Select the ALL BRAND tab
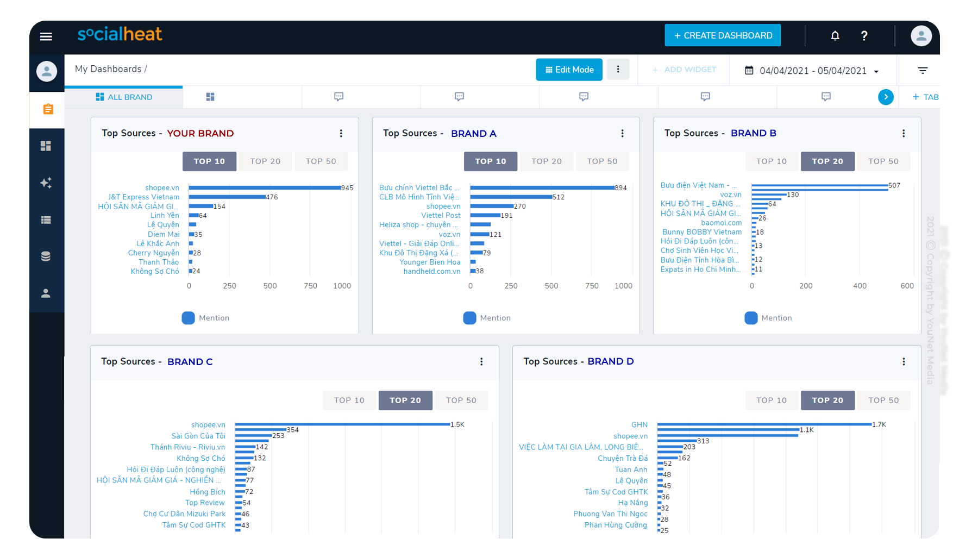Image resolution: width=978 pixels, height=551 pixels. (124, 97)
